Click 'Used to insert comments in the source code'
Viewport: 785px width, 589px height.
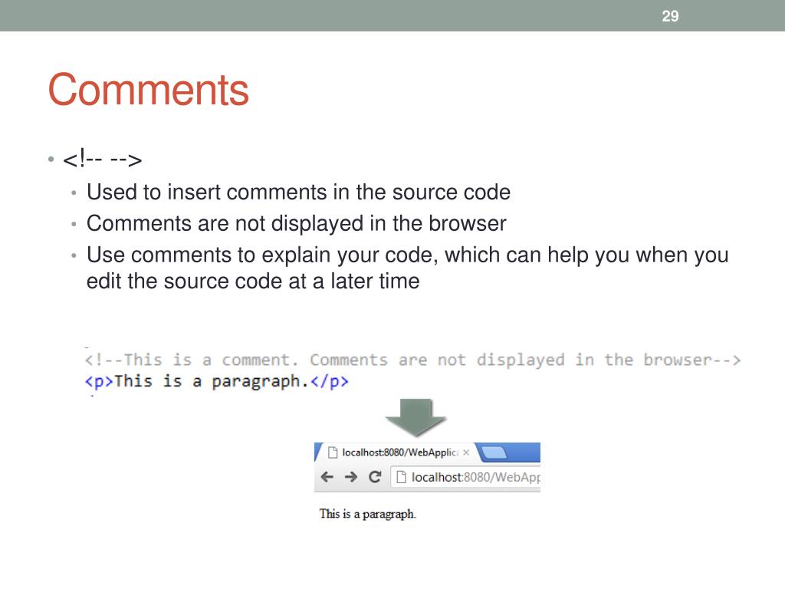pyautogui.click(x=298, y=192)
